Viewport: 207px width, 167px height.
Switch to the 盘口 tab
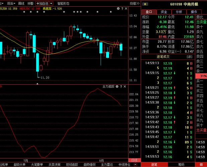(149, 12)
